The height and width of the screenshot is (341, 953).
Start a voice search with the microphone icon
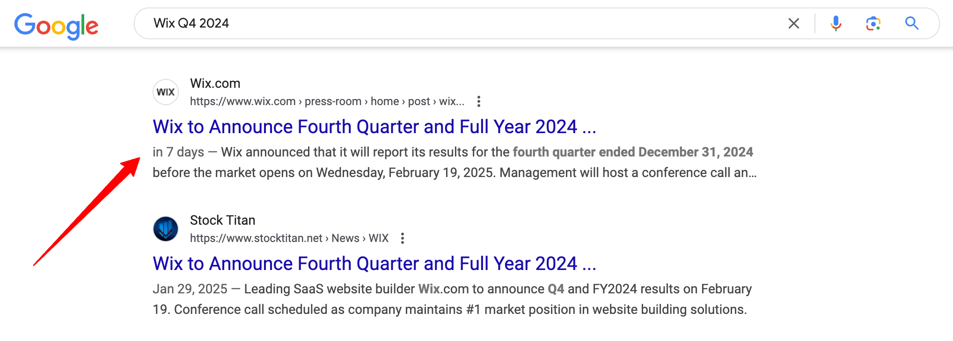coord(836,23)
